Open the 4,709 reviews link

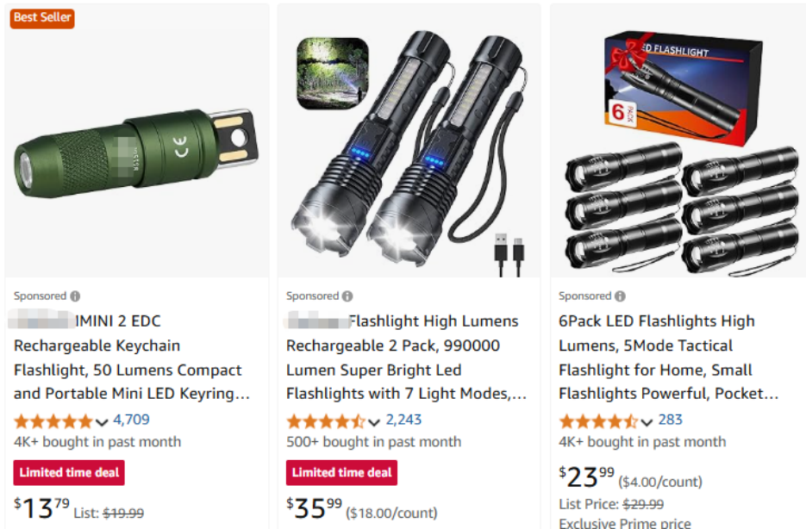131,420
